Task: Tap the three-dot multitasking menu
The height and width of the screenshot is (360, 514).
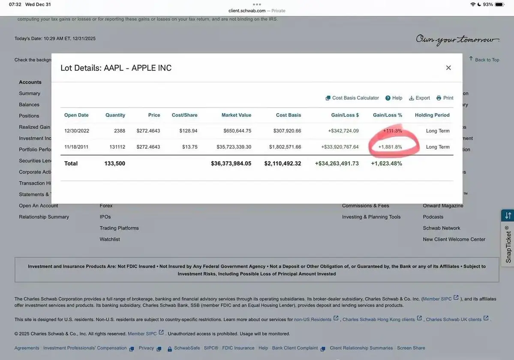Action: (x=257, y=4)
